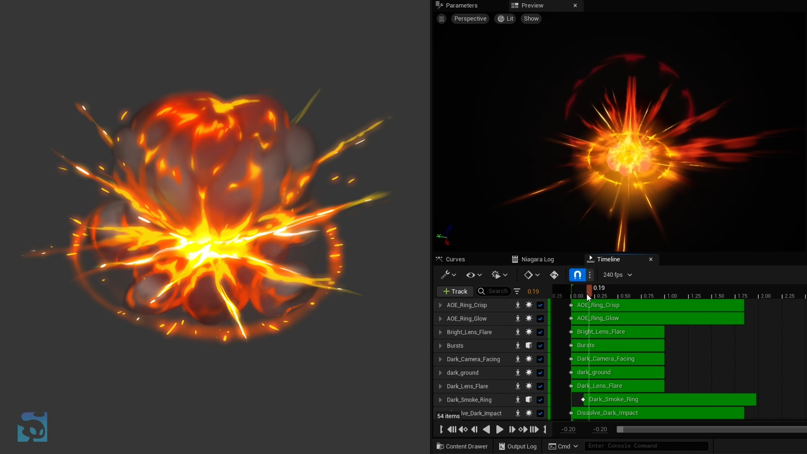This screenshot has width=807, height=454.
Task: Expand the Bright_Lens_Flare track
Action: point(440,332)
